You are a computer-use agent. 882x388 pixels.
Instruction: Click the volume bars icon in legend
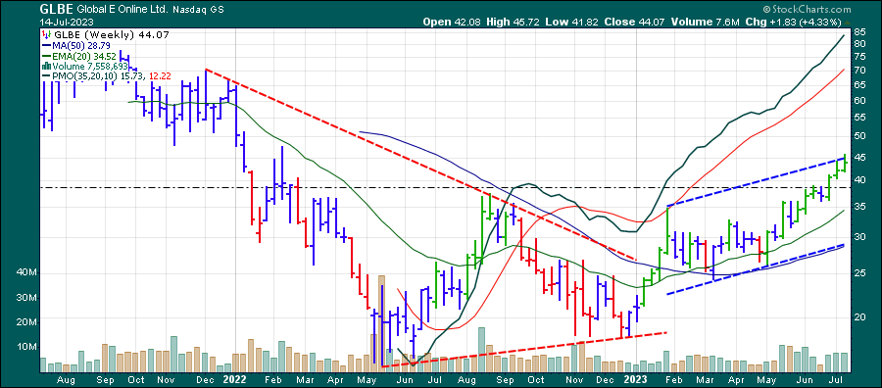(46, 66)
